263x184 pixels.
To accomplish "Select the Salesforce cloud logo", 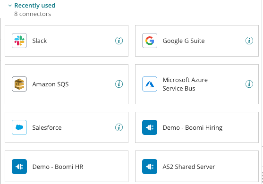I will point(19,127).
